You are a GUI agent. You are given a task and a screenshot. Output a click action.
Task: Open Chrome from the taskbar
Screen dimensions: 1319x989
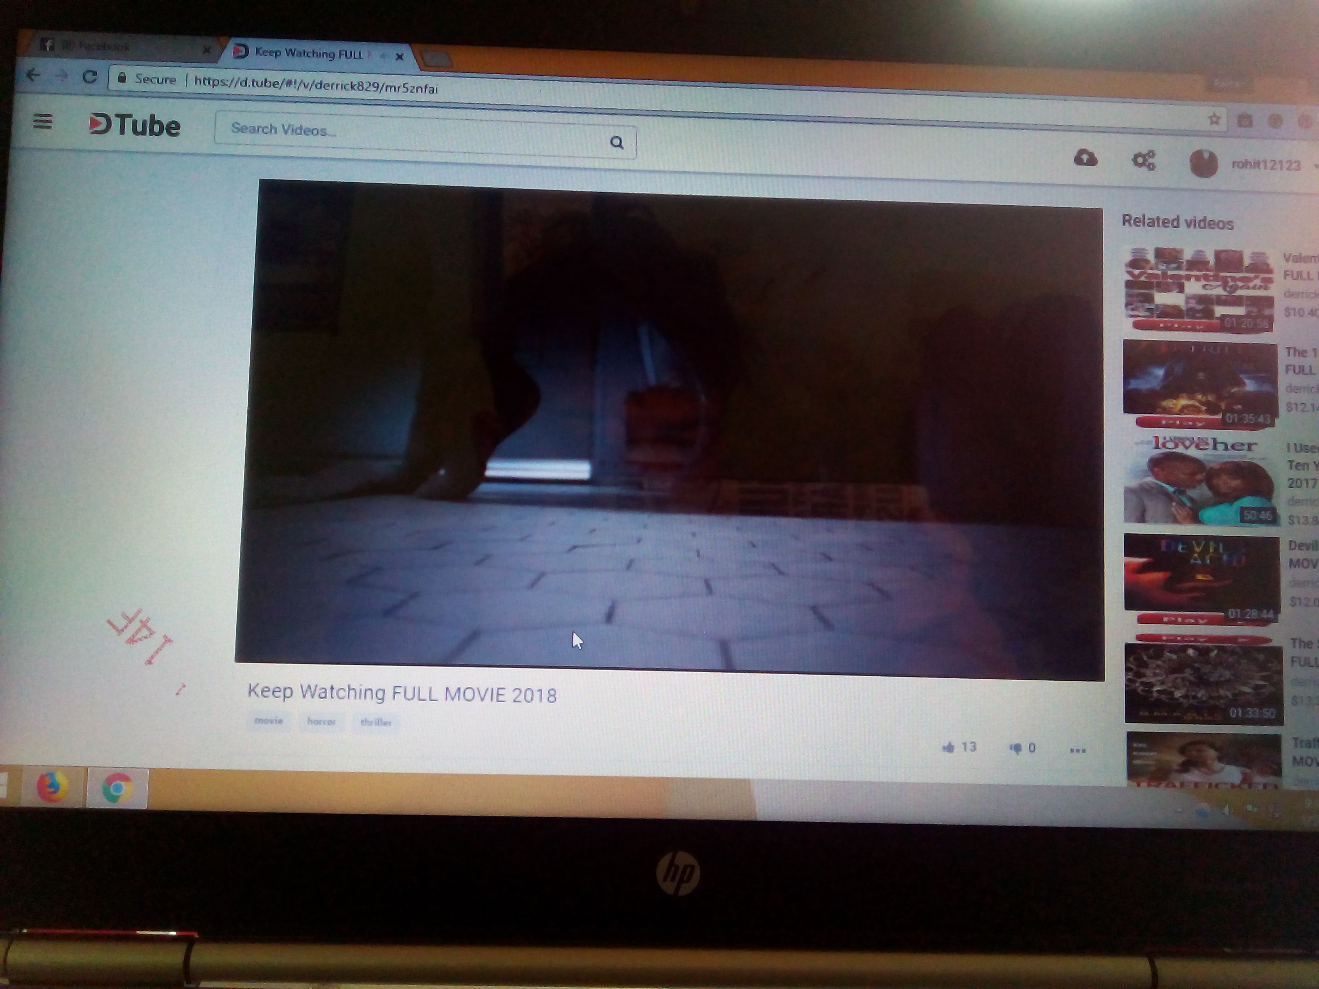[117, 789]
